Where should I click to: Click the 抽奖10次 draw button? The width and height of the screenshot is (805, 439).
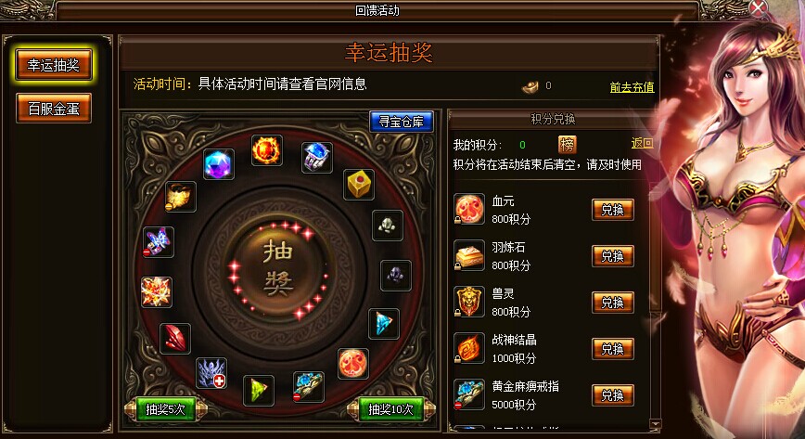(391, 409)
